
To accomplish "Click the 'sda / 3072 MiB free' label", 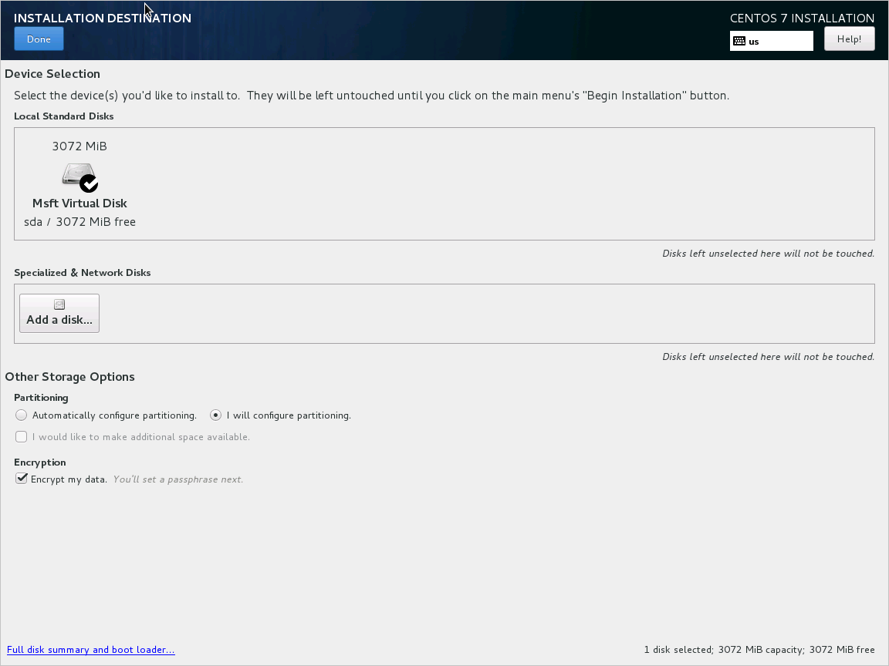I will click(x=79, y=221).
